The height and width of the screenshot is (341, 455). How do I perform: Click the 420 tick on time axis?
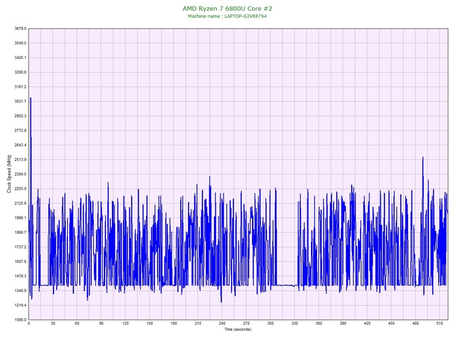pos(367,323)
